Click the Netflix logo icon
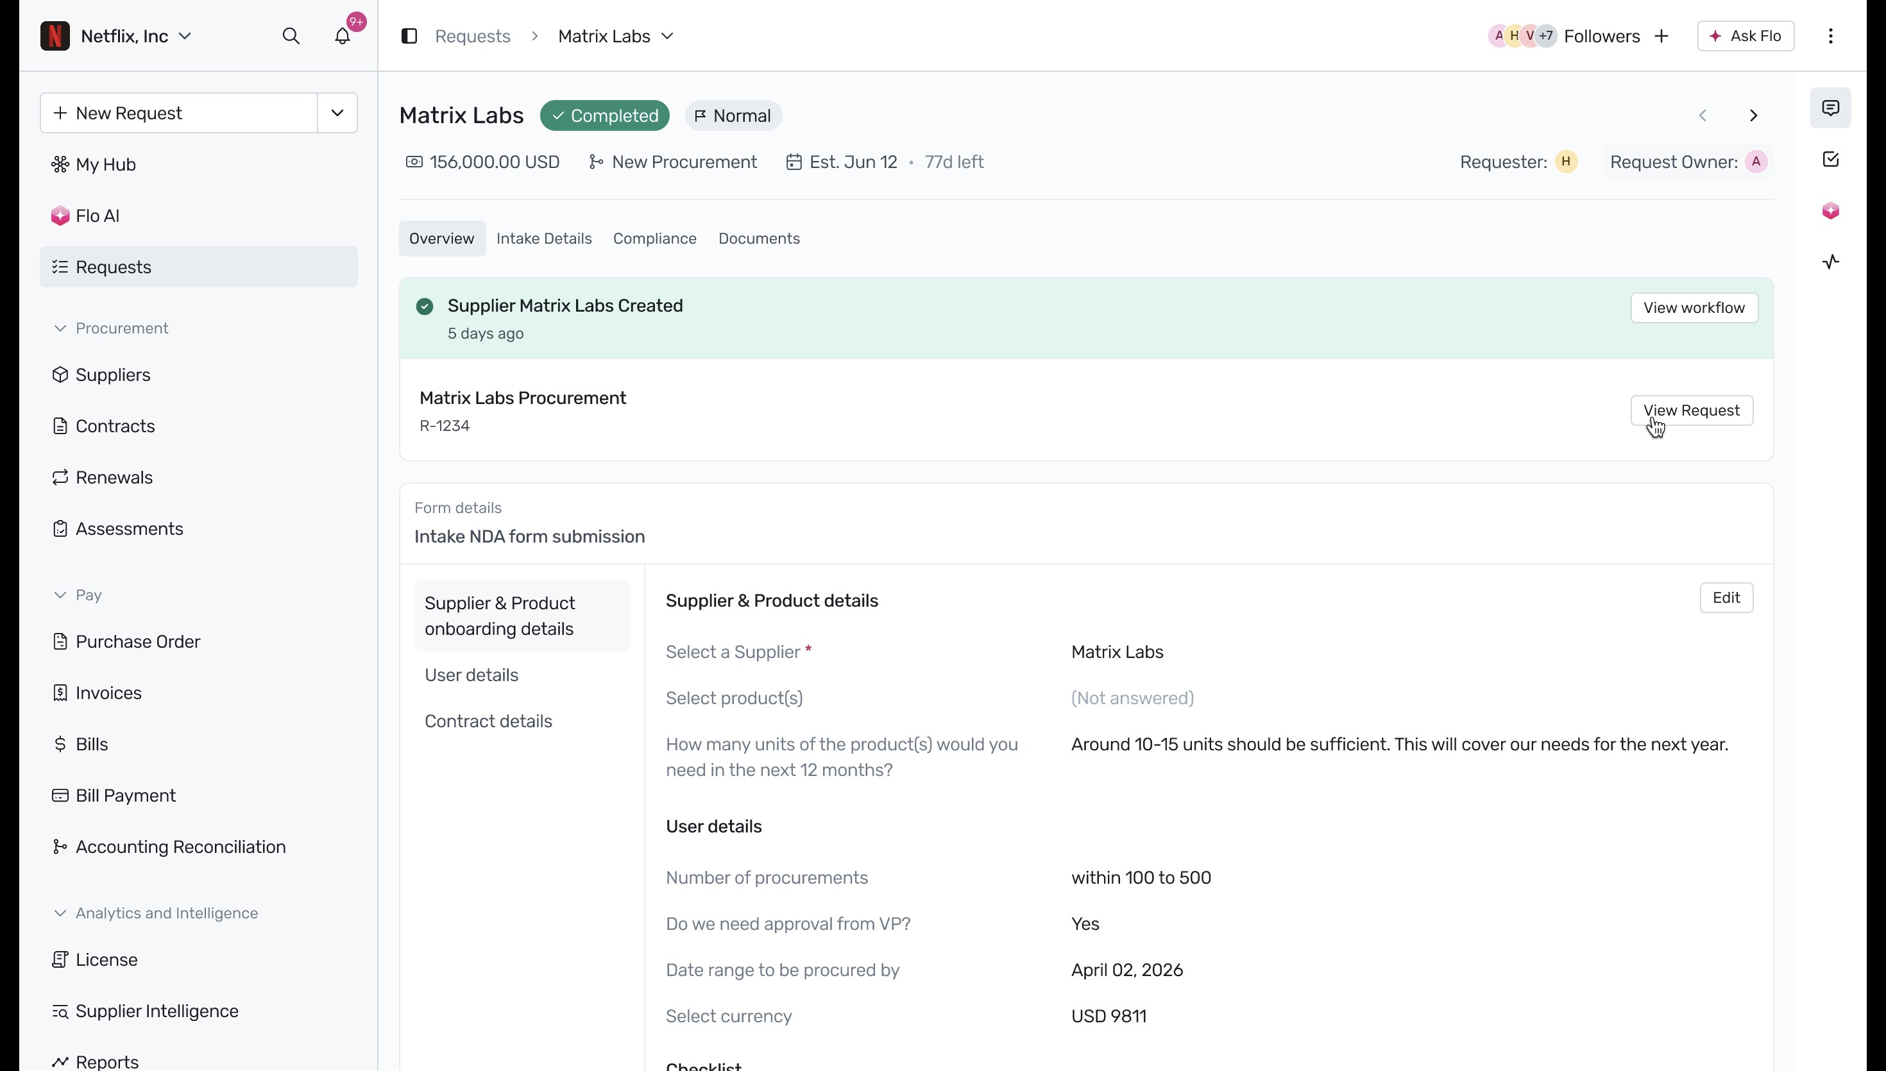This screenshot has height=1071, width=1886. point(55,36)
